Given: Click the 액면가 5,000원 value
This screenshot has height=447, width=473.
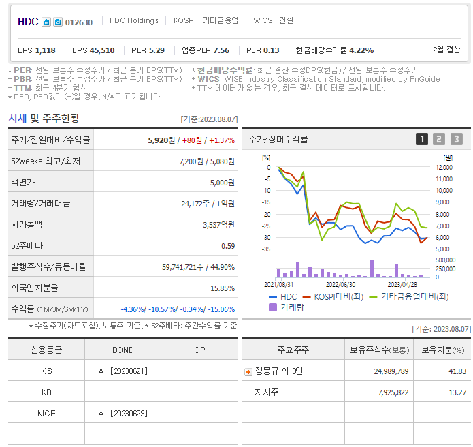Looking at the screenshot, I should (223, 183).
